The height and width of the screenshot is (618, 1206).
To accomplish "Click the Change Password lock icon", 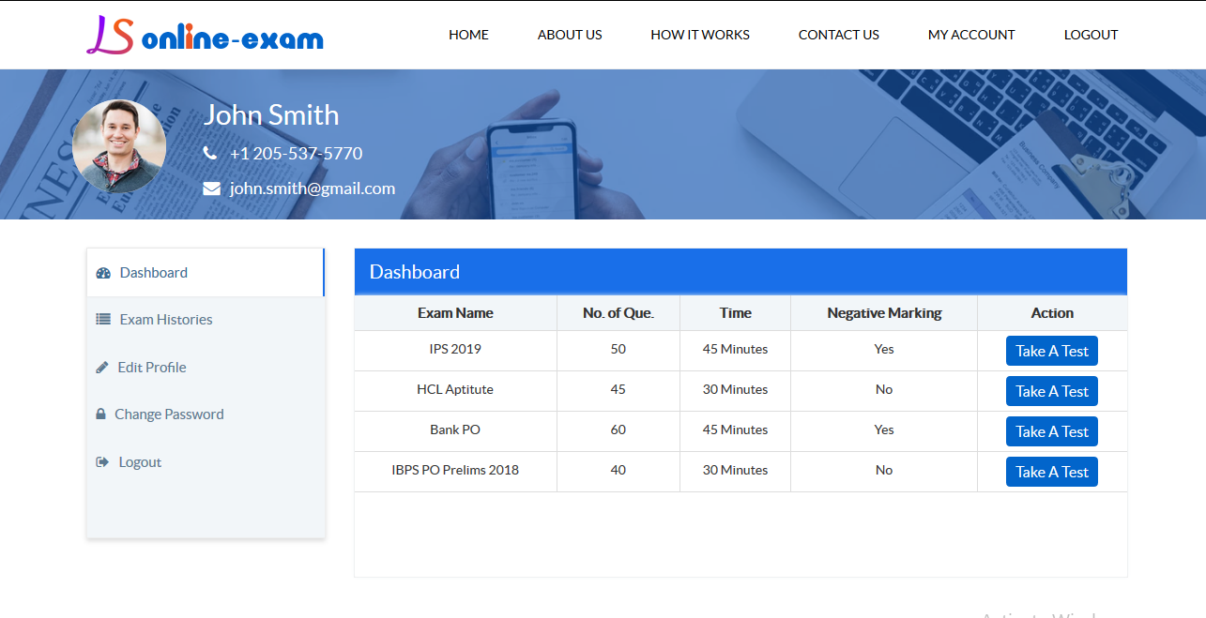I will [100, 415].
